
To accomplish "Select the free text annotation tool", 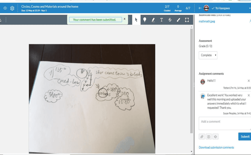I will point(161,20).
